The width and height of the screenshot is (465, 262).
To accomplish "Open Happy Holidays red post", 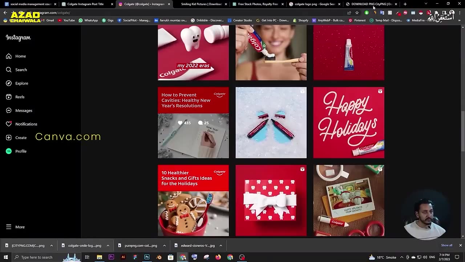I will tap(349, 123).
